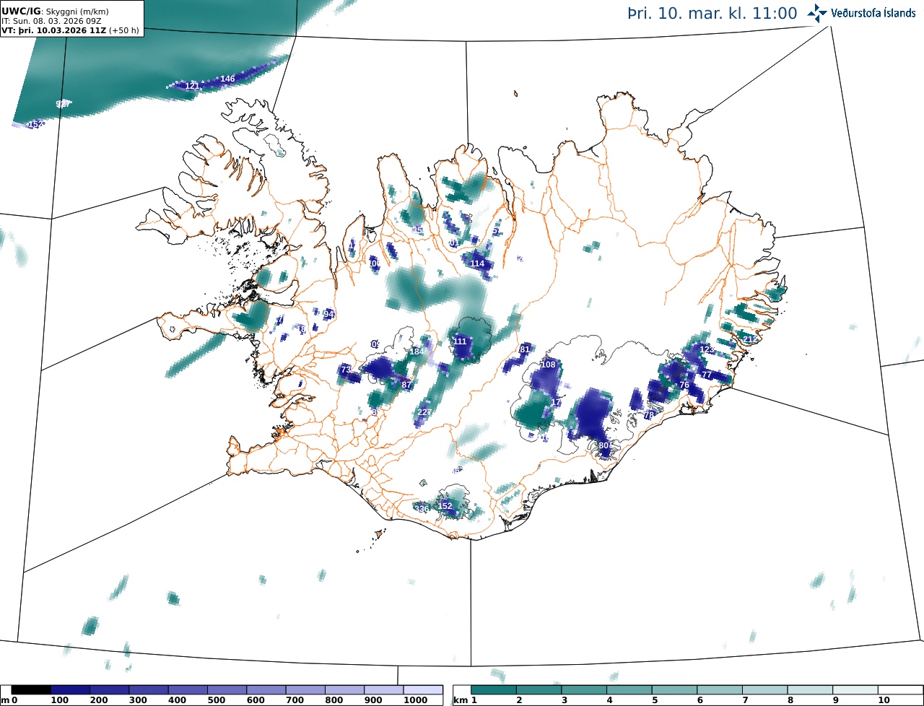Click the 146 visibility value offshore northwest
924x706 pixels.
(227, 79)
